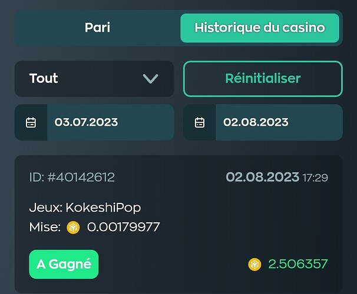Edit the 02.08.2023 end date field
357x294 pixels.
coord(279,122)
